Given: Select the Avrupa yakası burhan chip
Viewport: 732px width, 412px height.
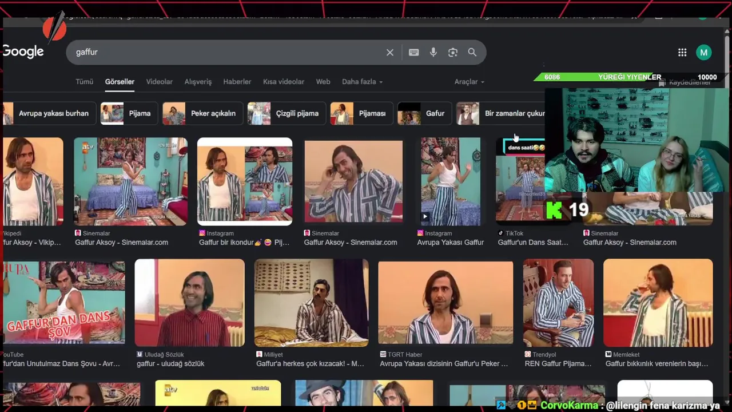Looking at the screenshot, I should (x=49, y=113).
